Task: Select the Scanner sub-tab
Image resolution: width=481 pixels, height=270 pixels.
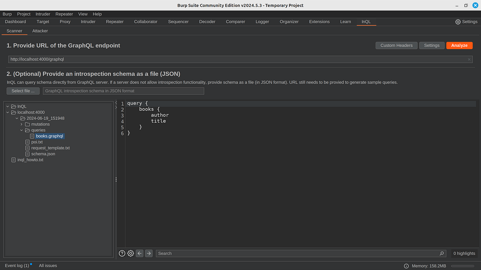Action: click(x=14, y=31)
